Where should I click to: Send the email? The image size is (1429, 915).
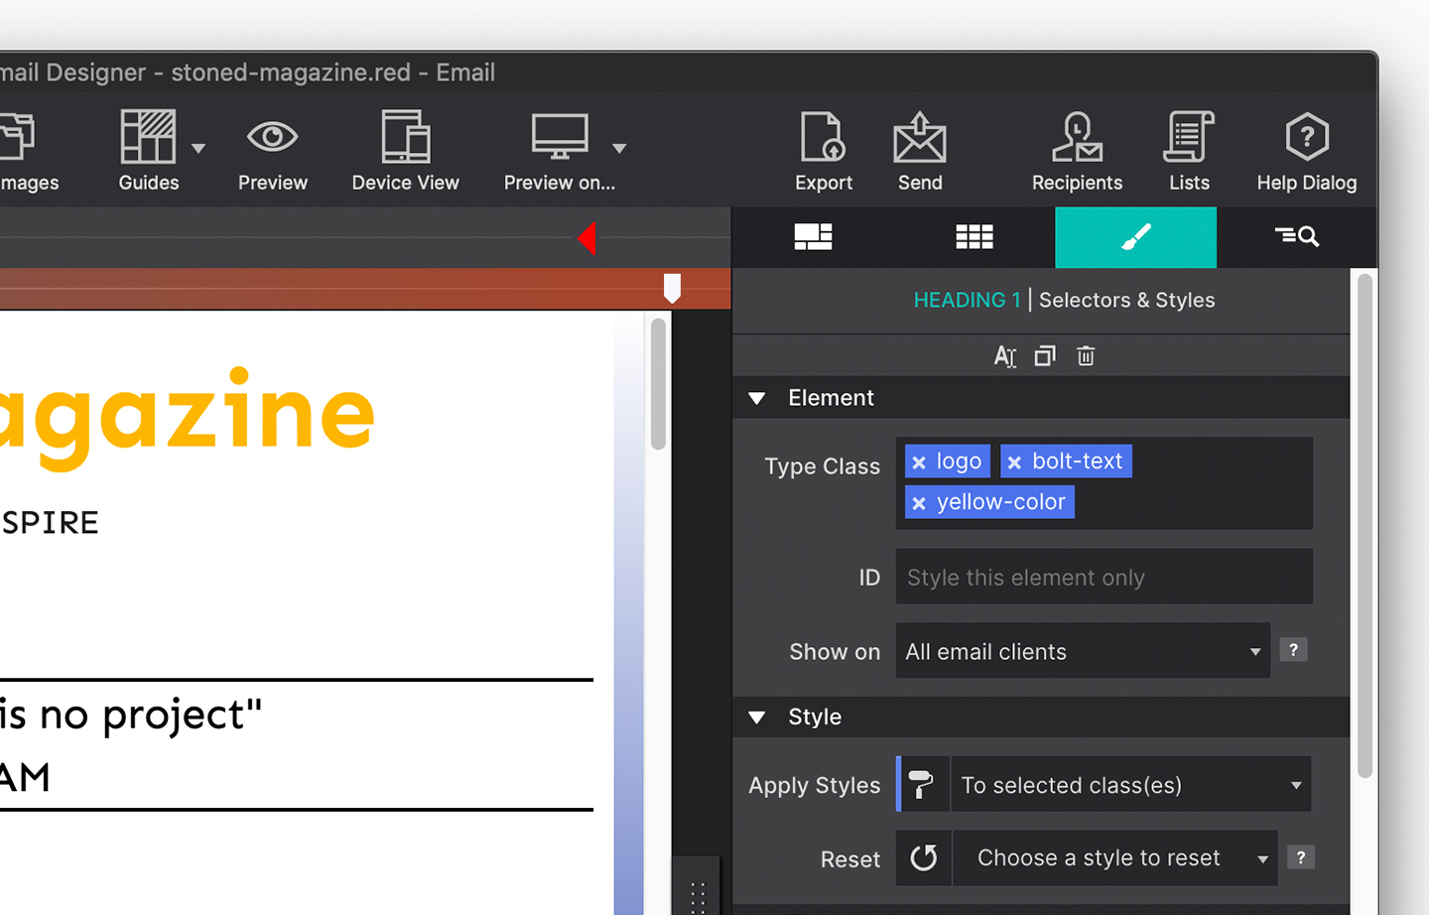click(x=919, y=151)
